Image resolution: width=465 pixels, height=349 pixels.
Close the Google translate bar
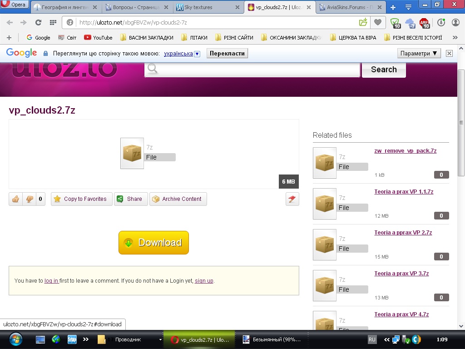click(x=449, y=54)
